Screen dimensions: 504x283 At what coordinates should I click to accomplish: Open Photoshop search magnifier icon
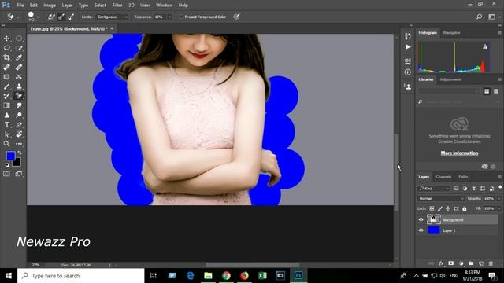point(479,17)
